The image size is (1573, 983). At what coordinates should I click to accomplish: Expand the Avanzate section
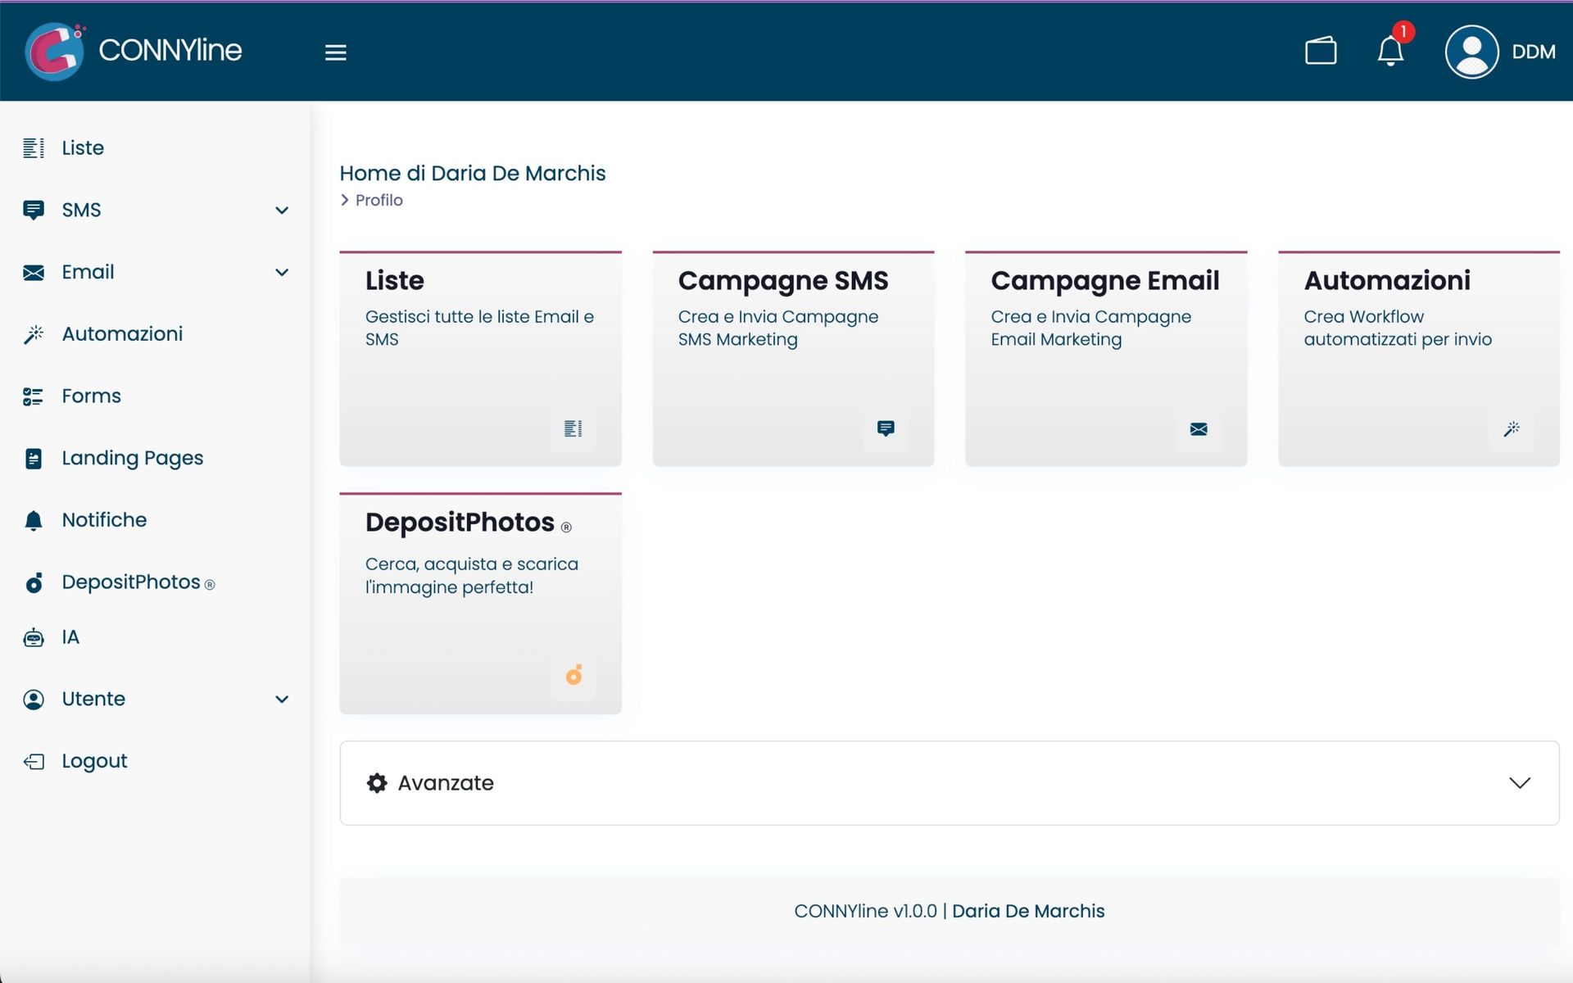[1519, 783]
